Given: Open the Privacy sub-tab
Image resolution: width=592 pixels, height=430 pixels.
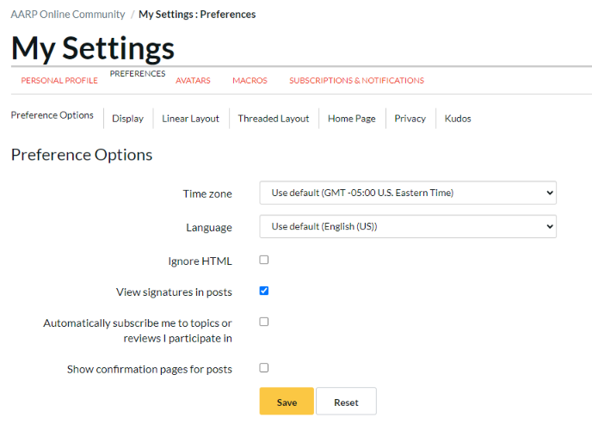Looking at the screenshot, I should (x=410, y=119).
